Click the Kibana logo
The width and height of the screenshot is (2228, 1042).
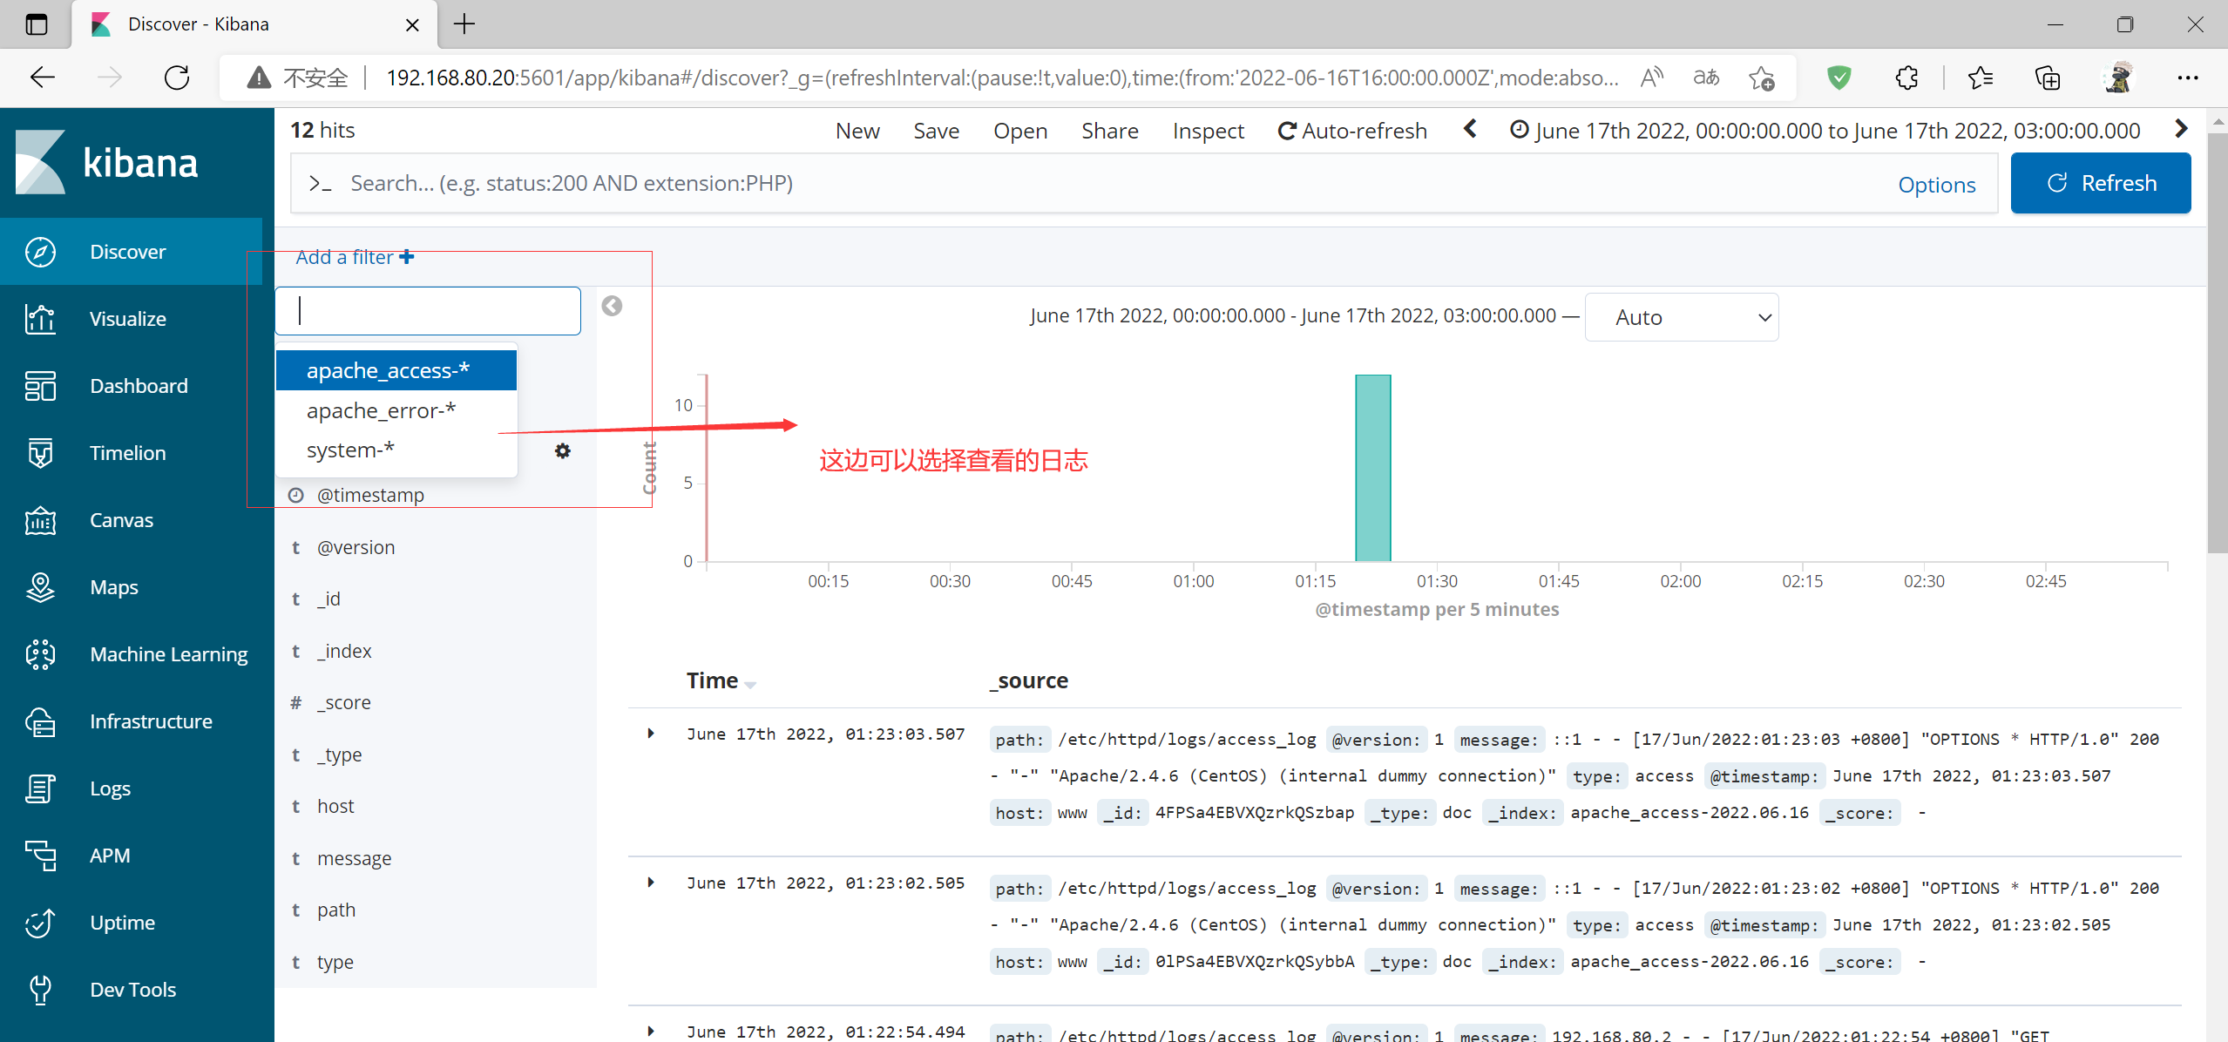106,162
